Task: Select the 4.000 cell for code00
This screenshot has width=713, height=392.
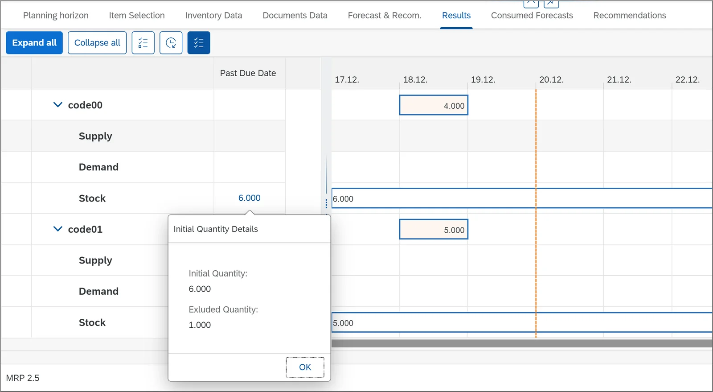Action: coord(434,105)
